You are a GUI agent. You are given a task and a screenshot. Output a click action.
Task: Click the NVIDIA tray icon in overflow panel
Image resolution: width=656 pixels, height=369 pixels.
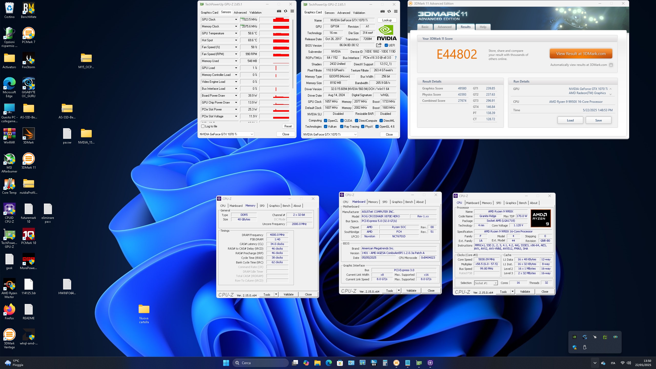click(x=575, y=337)
